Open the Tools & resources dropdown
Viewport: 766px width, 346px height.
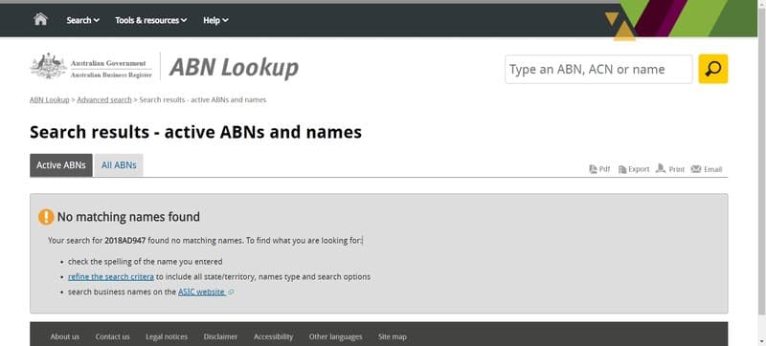click(151, 20)
